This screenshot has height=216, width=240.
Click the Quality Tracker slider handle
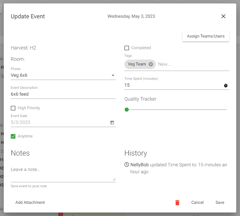(127, 110)
